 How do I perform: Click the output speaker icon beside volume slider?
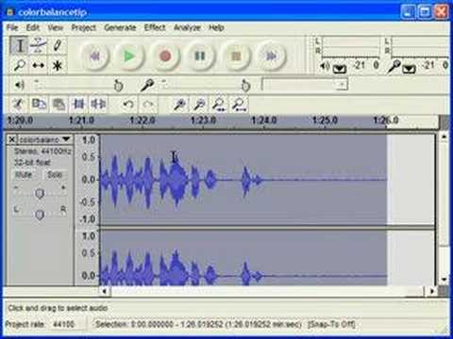coord(20,85)
